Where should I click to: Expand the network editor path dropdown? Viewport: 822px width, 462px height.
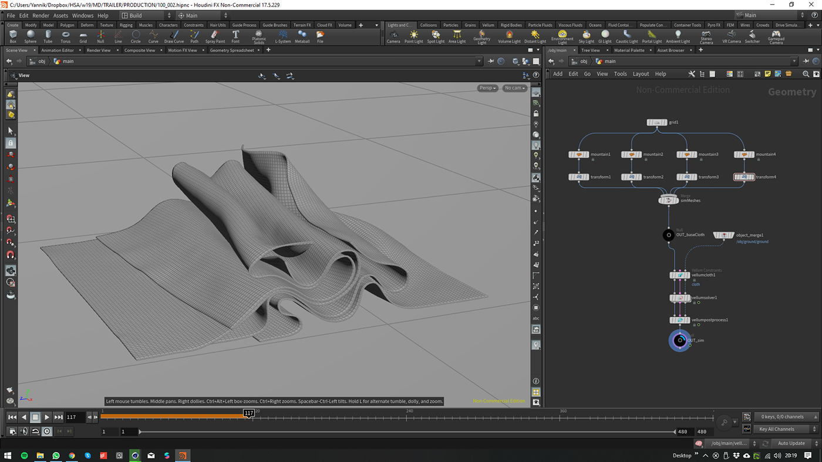794,61
